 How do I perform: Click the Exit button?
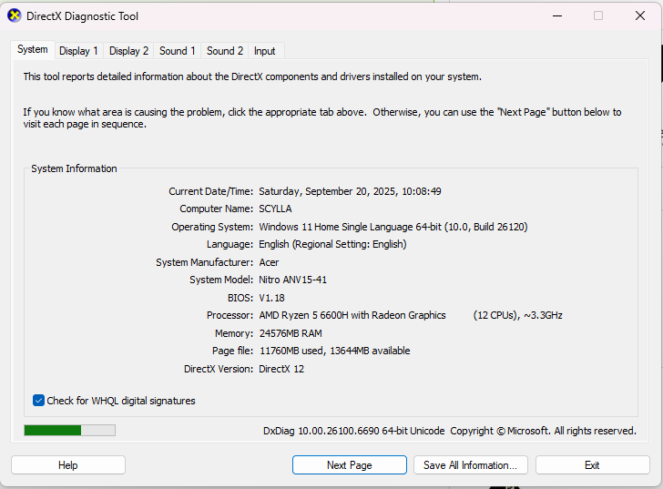point(592,465)
